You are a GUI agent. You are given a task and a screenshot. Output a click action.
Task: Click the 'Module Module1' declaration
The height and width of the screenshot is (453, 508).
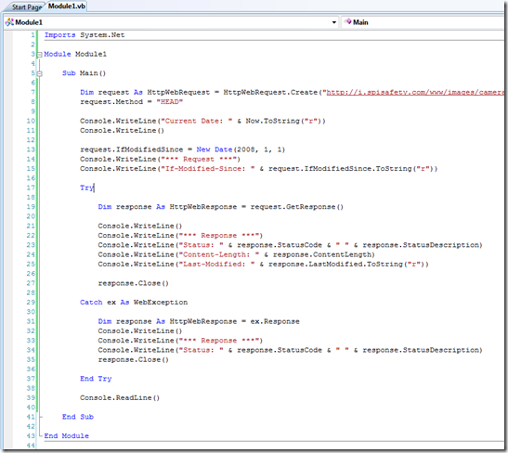tap(75, 54)
